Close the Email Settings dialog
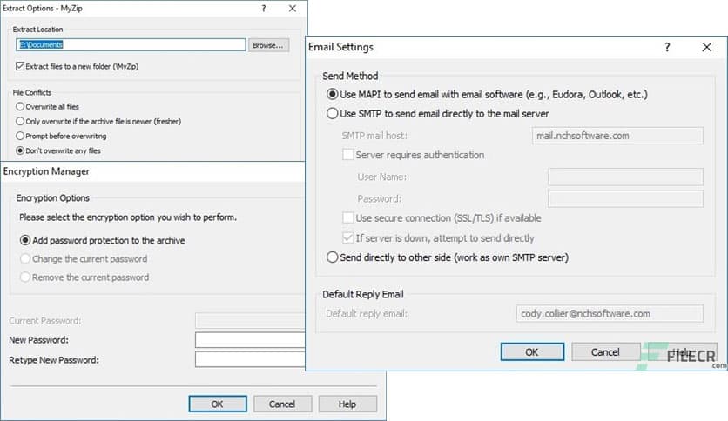 (706, 47)
